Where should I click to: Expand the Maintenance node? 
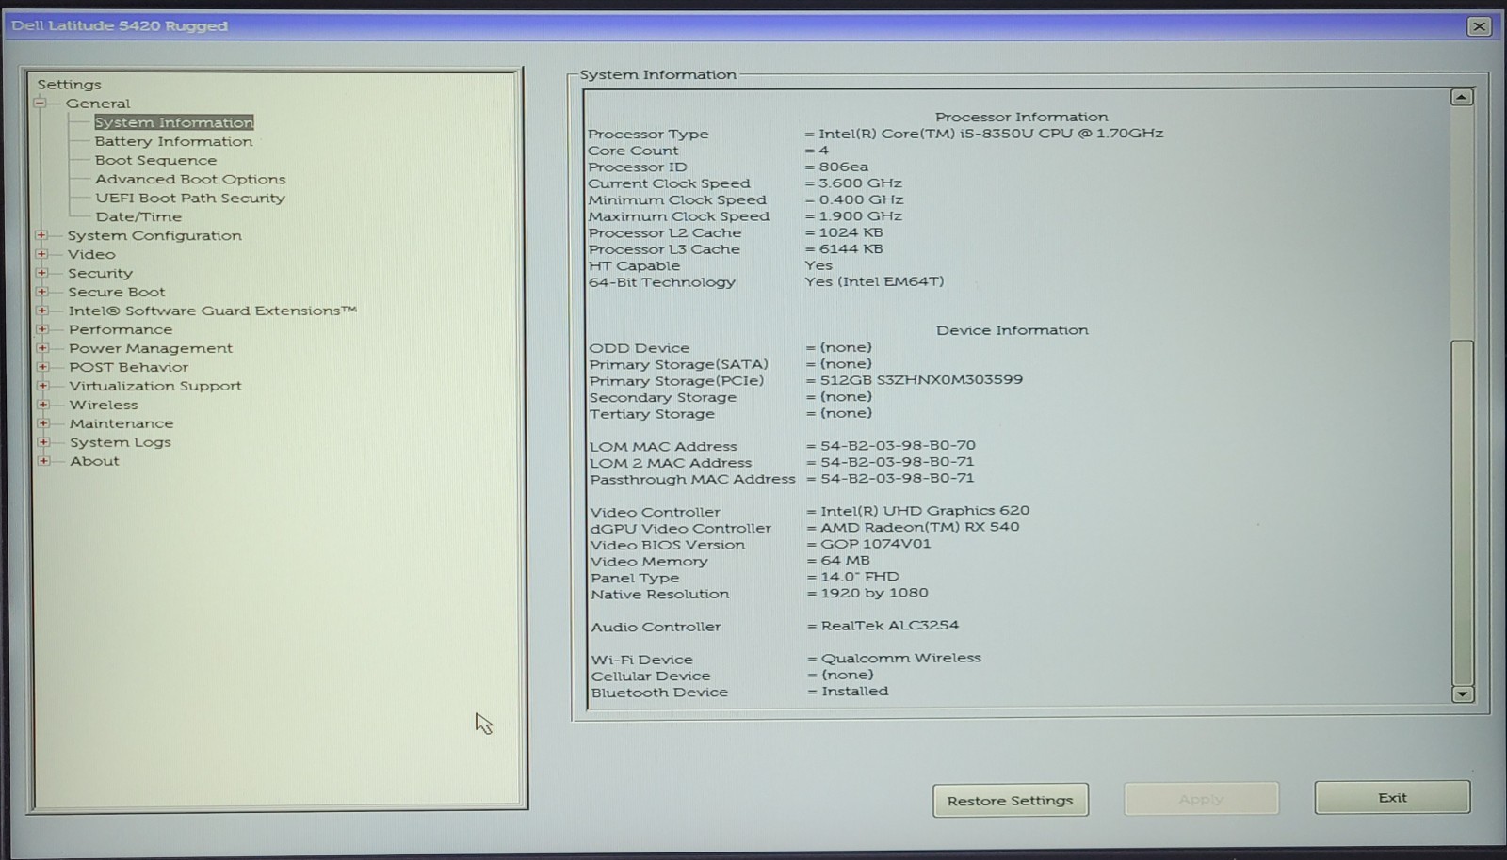(43, 423)
